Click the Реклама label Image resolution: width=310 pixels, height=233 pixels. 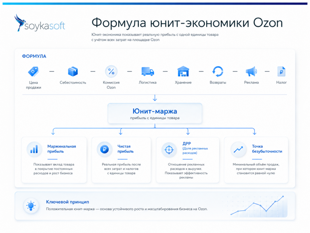tap(251, 83)
